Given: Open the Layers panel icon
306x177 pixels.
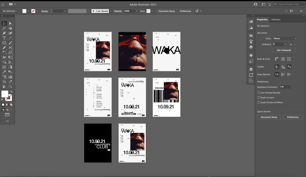Looking at the screenshot, I should pos(251,69).
